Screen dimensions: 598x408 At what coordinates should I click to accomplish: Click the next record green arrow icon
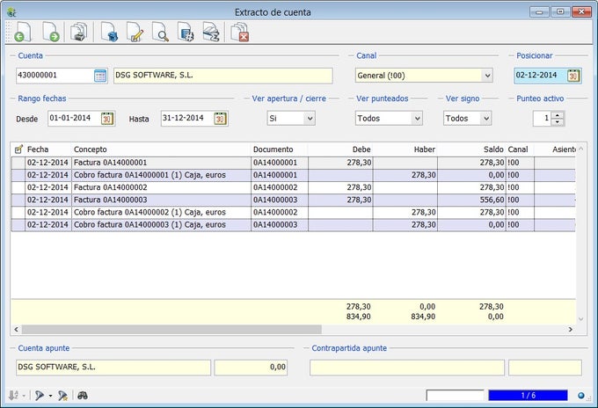(51, 34)
